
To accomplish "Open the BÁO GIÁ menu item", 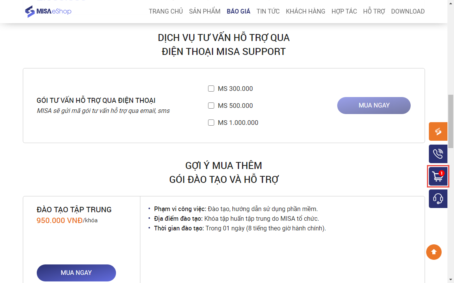I will [x=239, y=11].
